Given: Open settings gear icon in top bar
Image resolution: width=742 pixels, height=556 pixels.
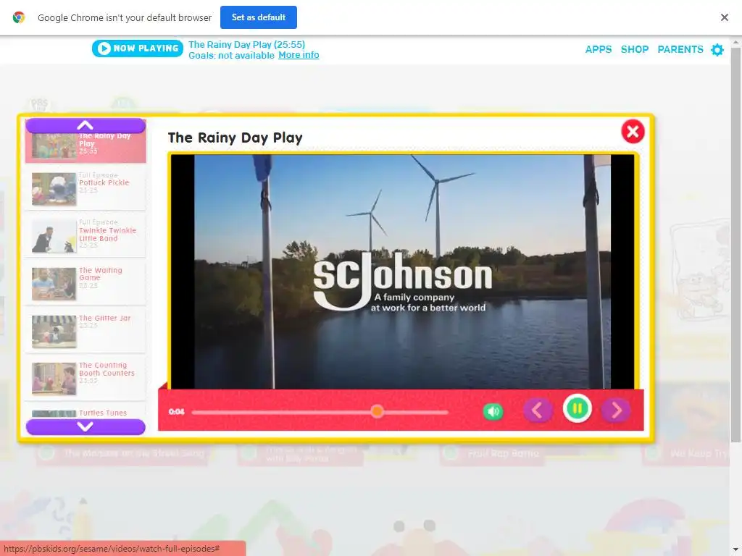Looking at the screenshot, I should [717, 50].
